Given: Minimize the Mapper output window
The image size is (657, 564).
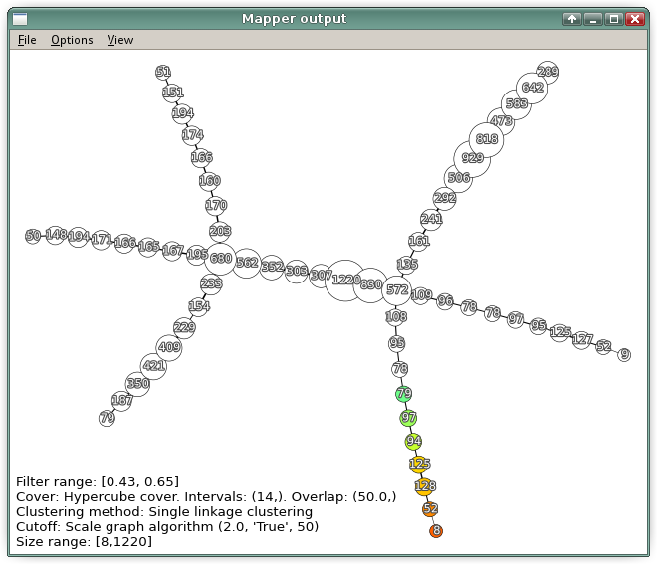Looking at the screenshot, I should click(593, 19).
